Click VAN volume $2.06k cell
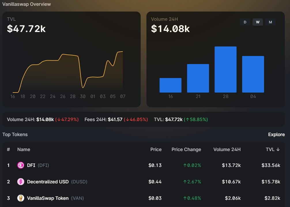This screenshot has height=207, width=290. (x=233, y=198)
